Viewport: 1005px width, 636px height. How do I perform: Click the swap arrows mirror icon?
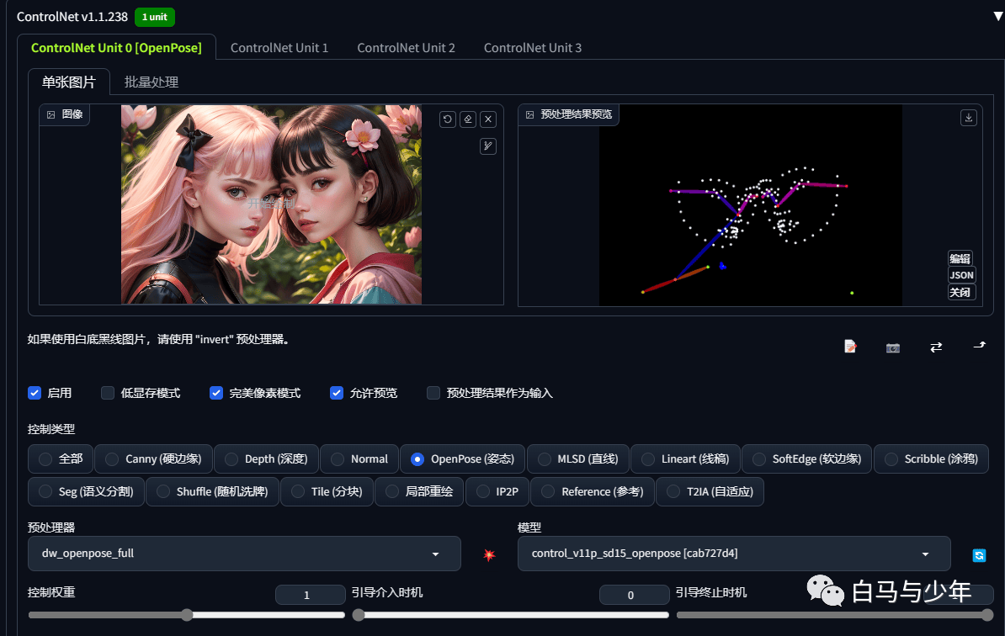(936, 347)
